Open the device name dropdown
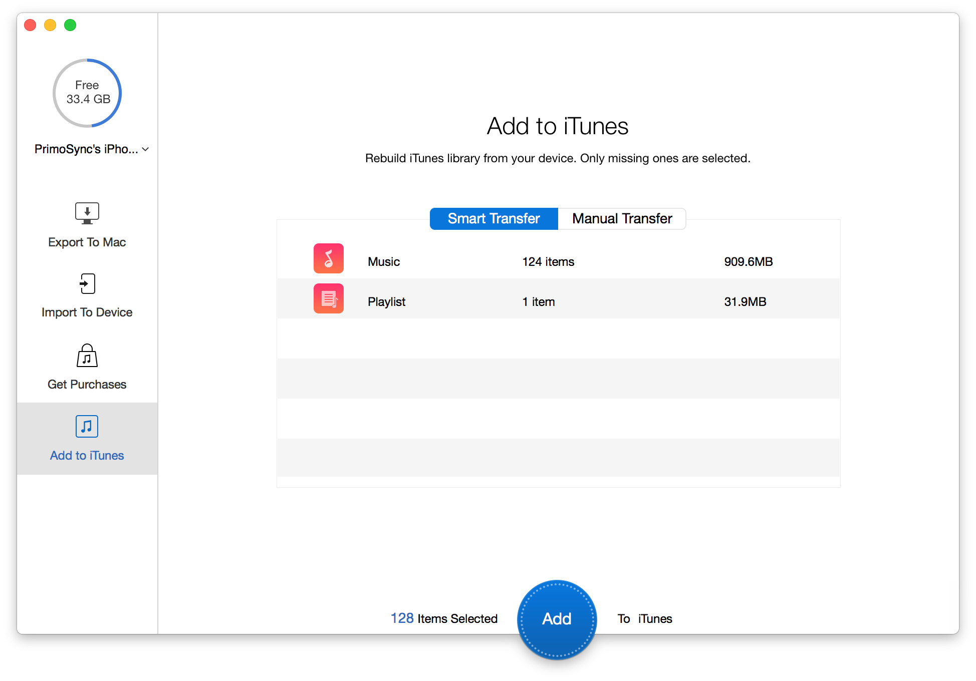 pyautogui.click(x=86, y=149)
